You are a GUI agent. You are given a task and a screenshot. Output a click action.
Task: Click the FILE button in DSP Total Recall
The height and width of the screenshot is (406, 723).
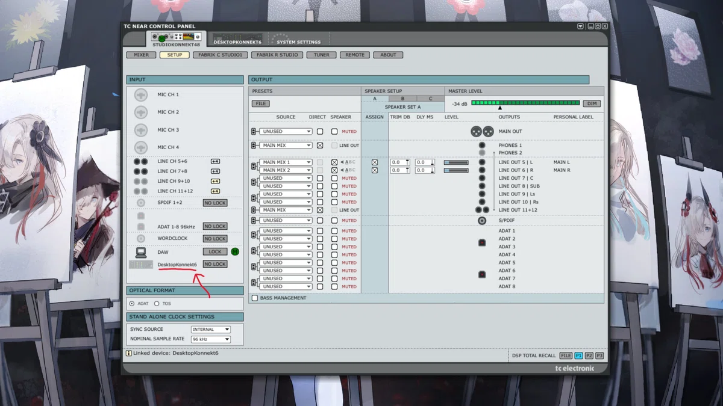click(x=566, y=356)
